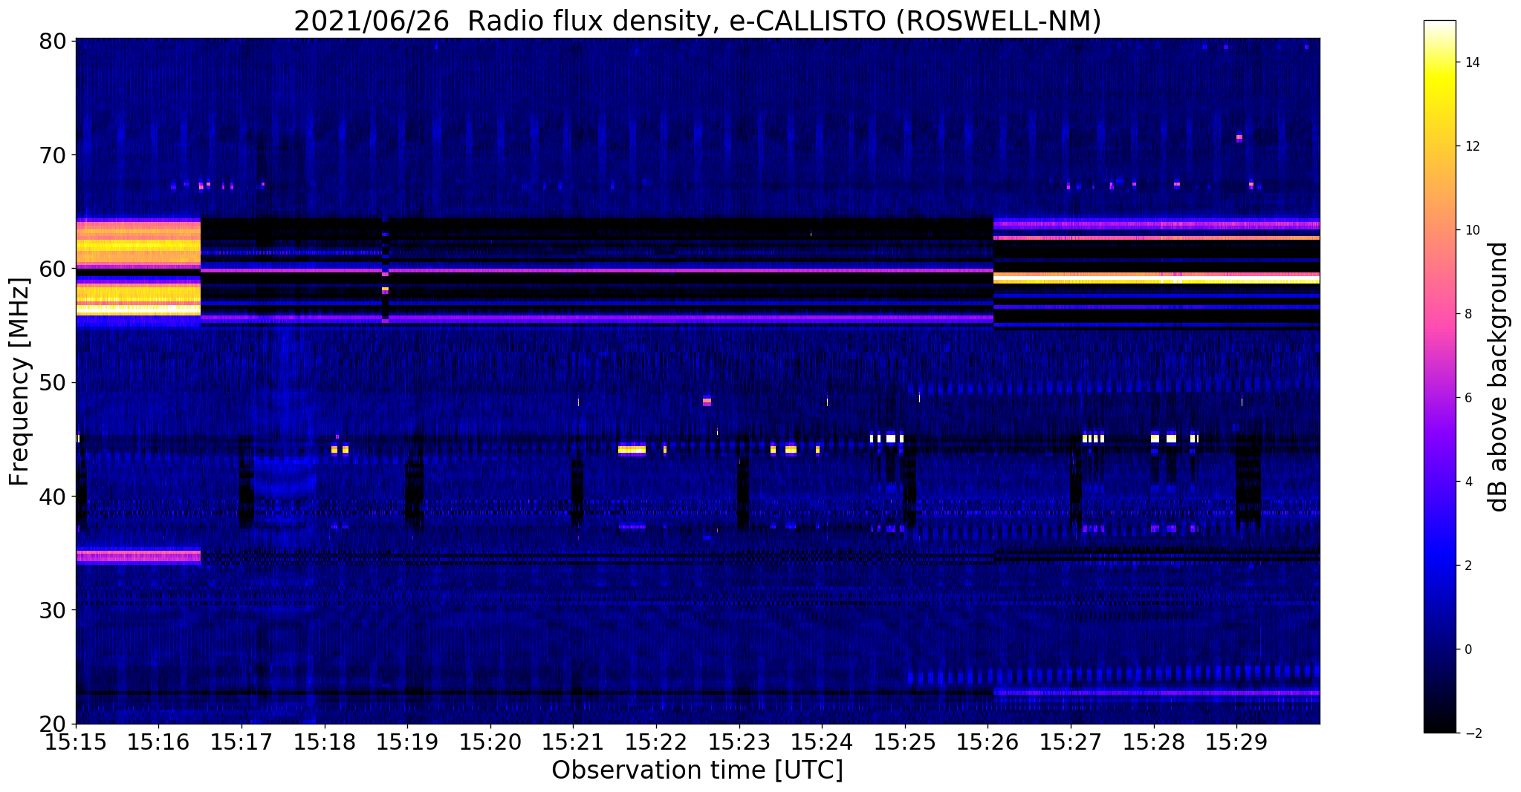Click the pink spot at 71 MHz near 15:29
Image resolution: width=1521 pixels, height=792 pixels.
coord(1239,137)
